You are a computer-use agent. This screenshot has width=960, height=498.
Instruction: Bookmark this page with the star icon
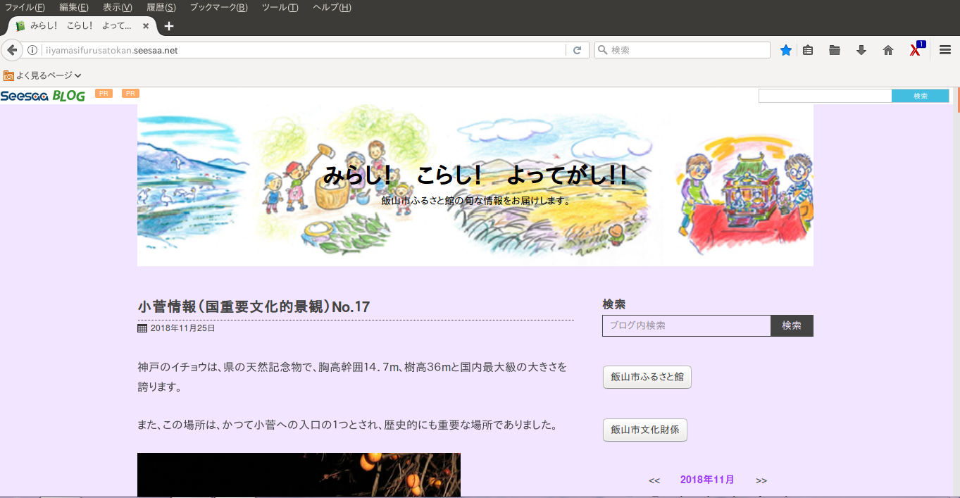click(x=786, y=50)
